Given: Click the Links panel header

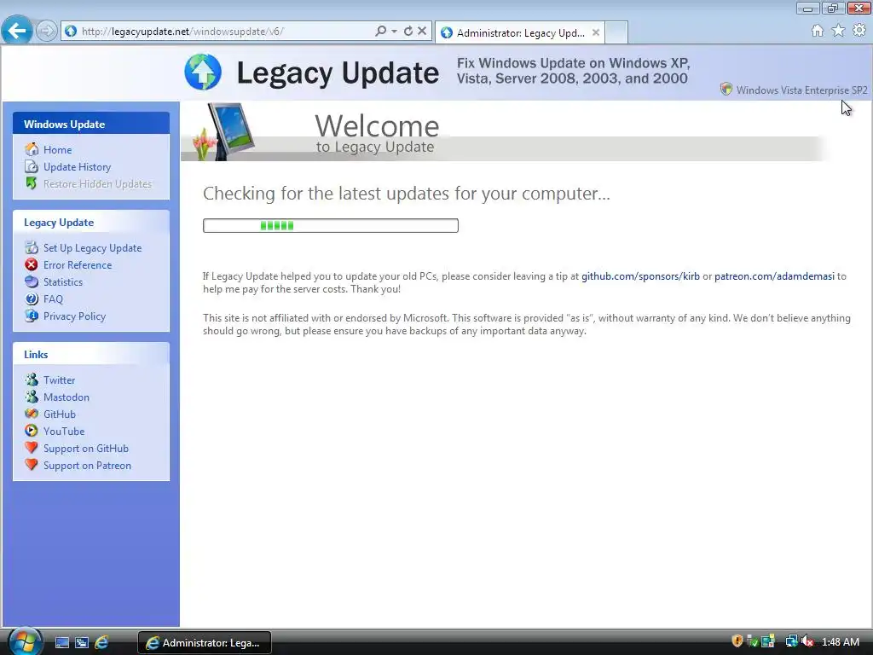Looking at the screenshot, I should point(91,354).
